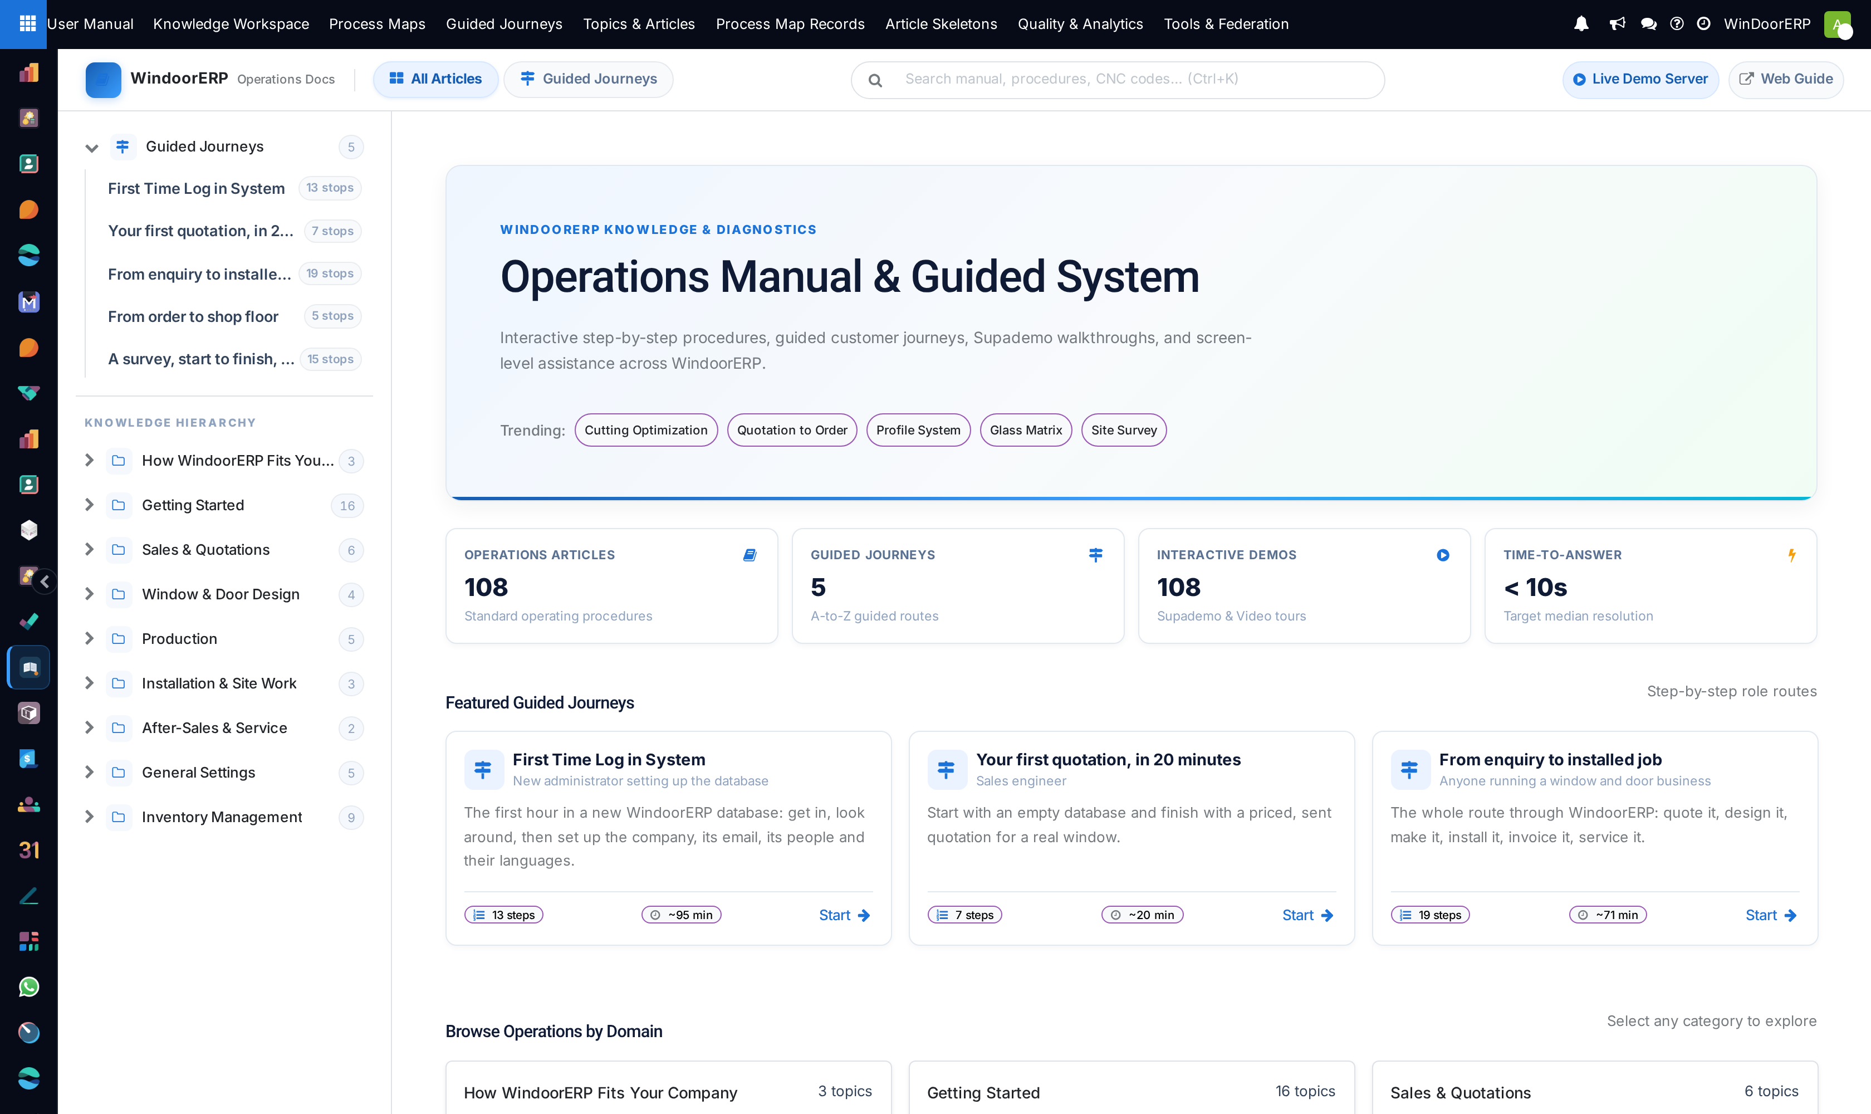Open the 31 calendar app

(x=28, y=851)
